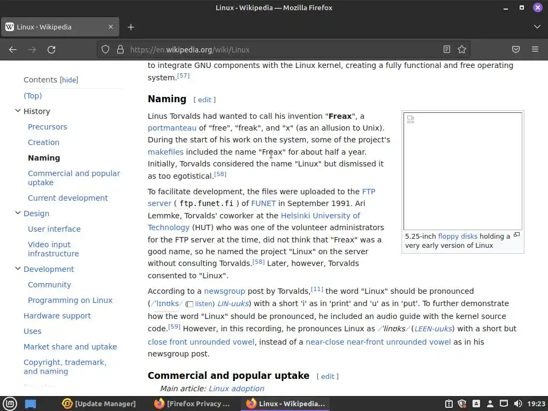Edit the Naming section

pyautogui.click(x=204, y=100)
